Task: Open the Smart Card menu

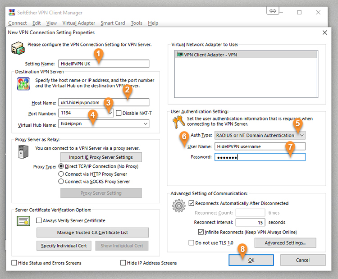Action: [113, 23]
